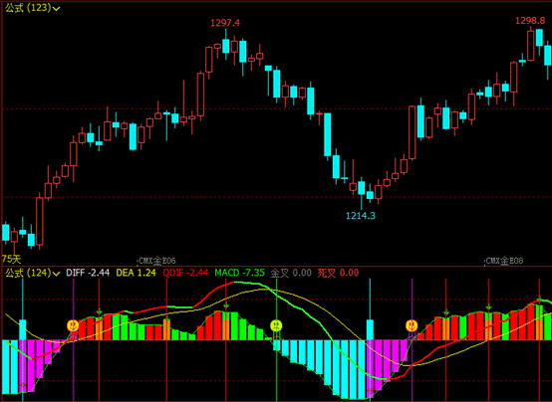Select the green MACD -7.35 label
The width and height of the screenshot is (552, 402).
[240, 273]
